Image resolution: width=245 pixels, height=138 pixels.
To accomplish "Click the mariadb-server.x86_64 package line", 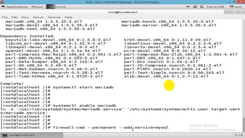I will coord(169,25).
